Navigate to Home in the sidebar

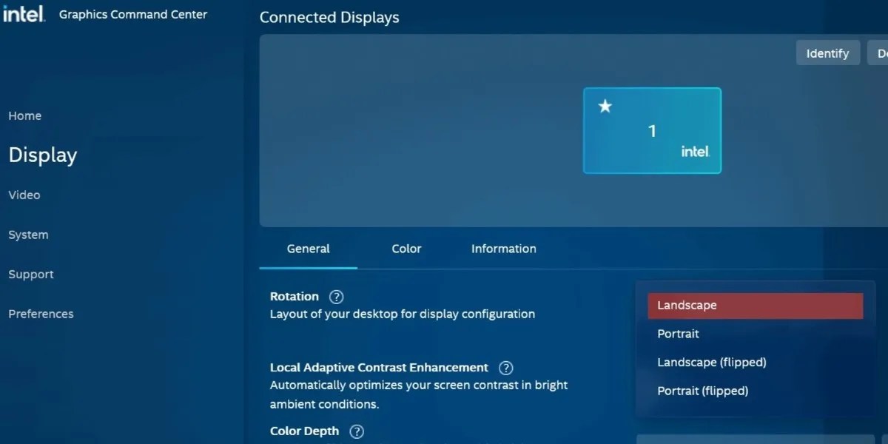pos(24,115)
